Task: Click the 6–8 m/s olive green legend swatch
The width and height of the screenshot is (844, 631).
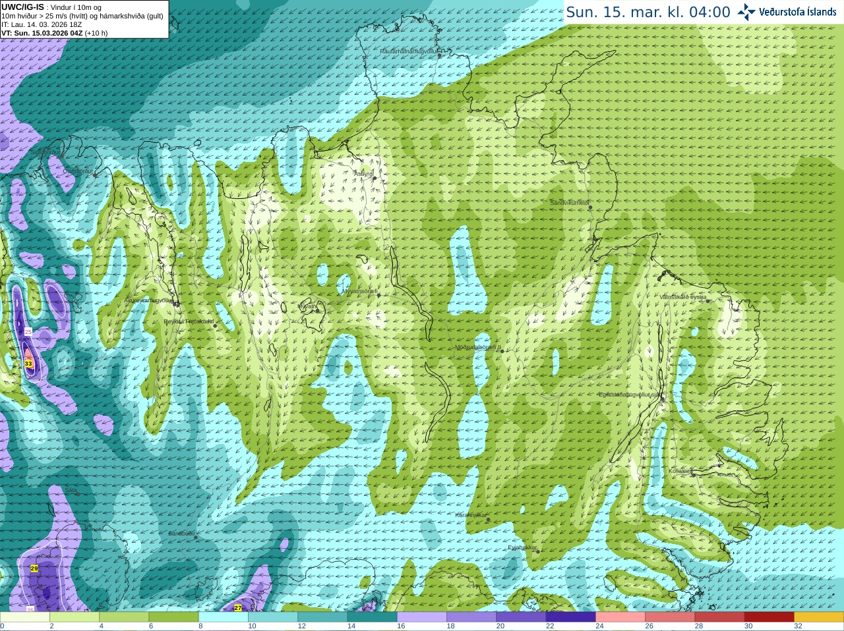Action: (x=173, y=617)
